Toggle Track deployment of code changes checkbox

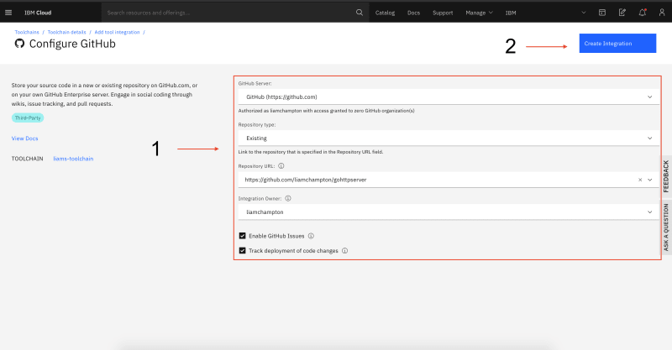tap(242, 251)
